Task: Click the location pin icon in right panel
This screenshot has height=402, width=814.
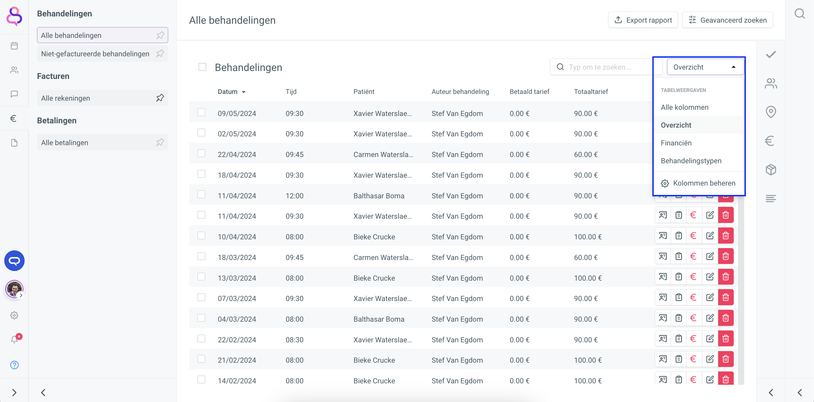Action: coord(771,112)
